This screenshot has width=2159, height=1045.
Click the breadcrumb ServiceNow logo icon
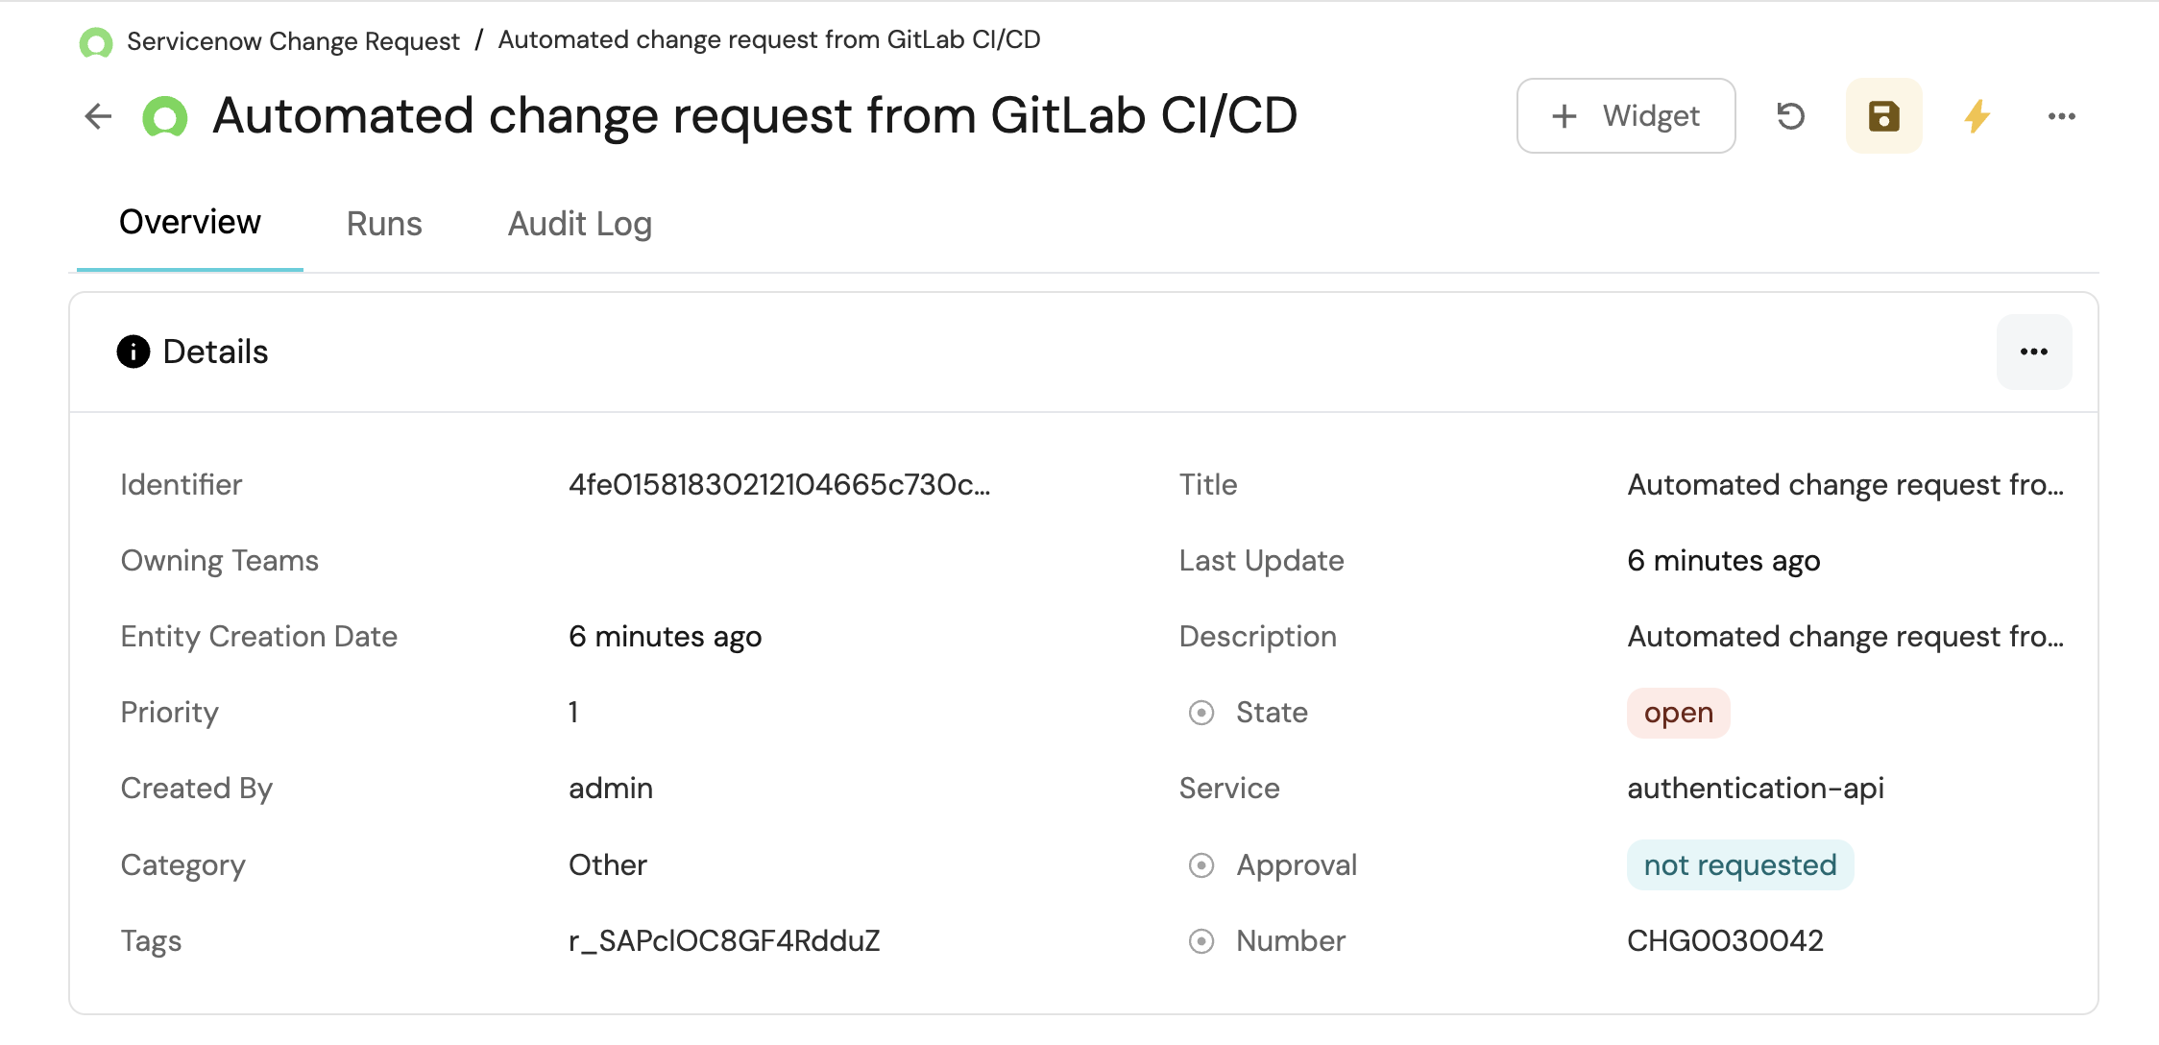click(x=96, y=42)
